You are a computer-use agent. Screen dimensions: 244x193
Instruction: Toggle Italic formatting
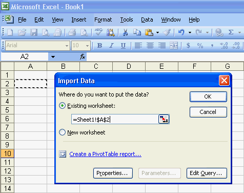click(111, 46)
